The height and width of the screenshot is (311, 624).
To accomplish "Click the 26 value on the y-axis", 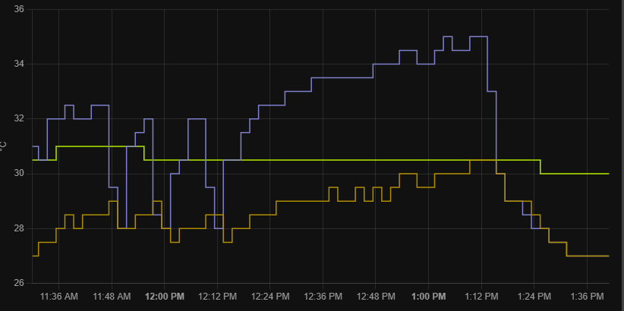I will point(19,283).
